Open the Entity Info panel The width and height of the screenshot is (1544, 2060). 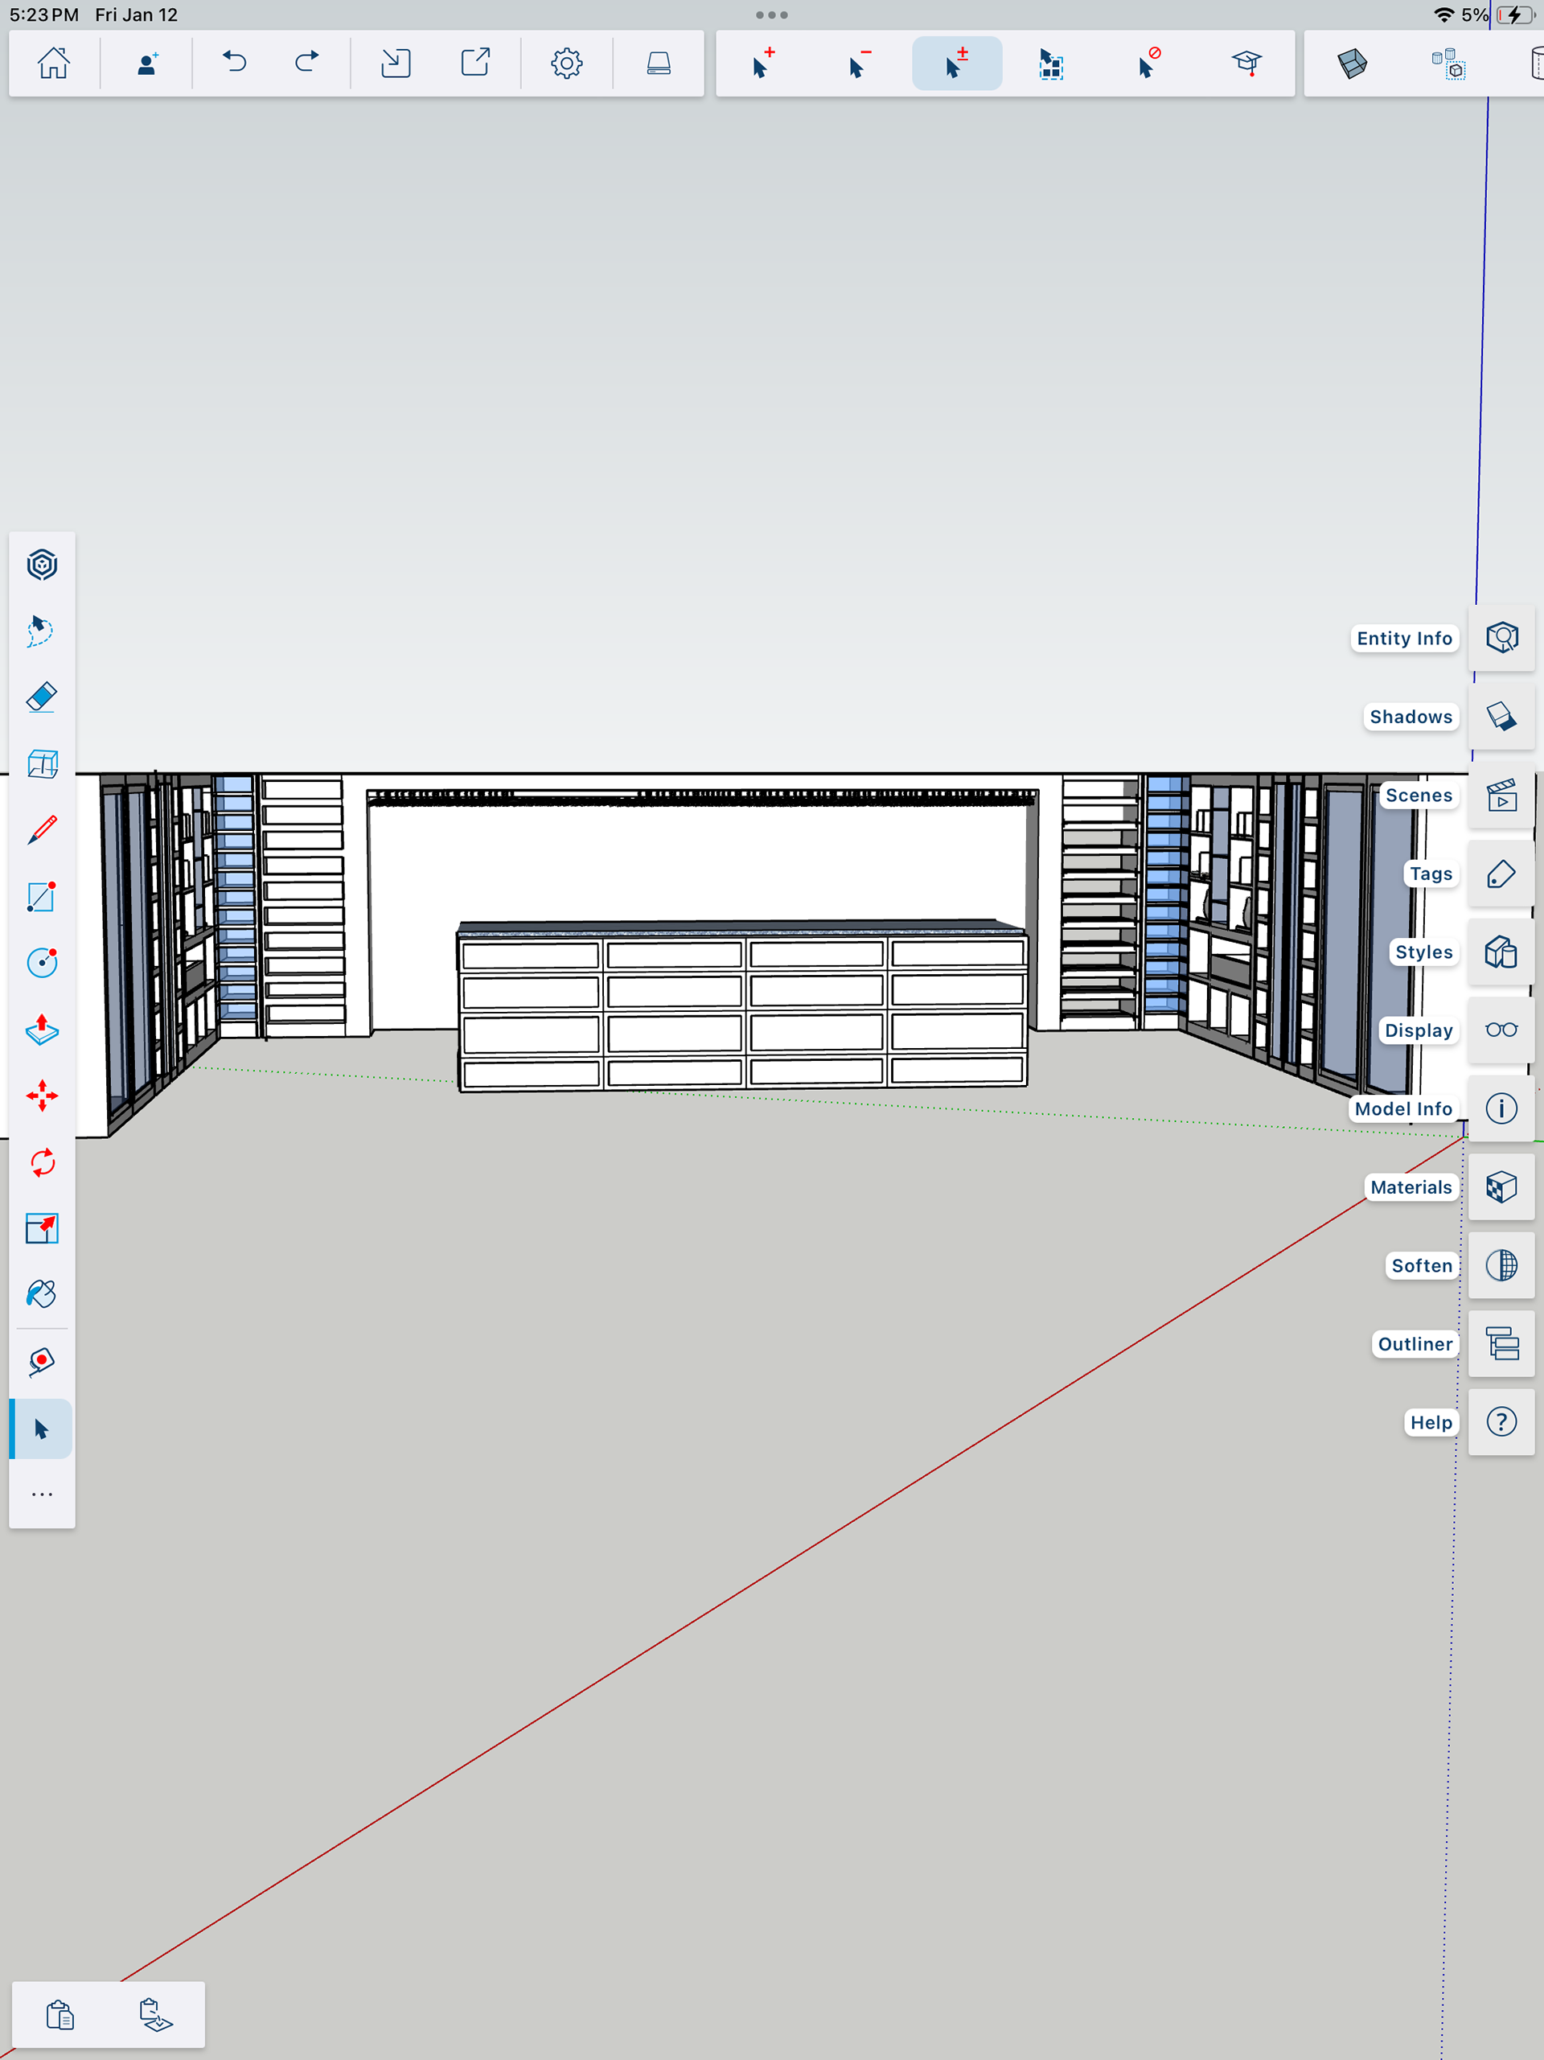1501,638
